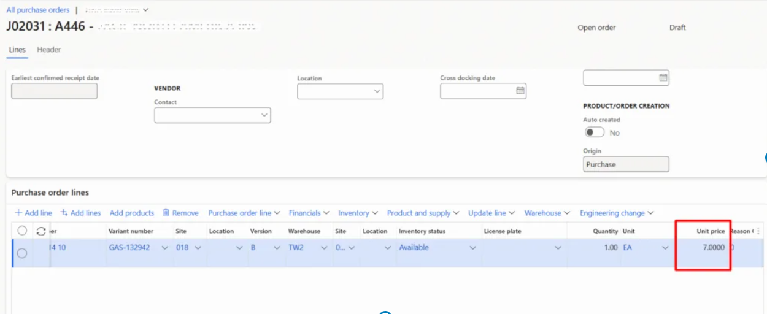The width and height of the screenshot is (767, 314).
Task: Open the Financials menu
Action: (309, 213)
